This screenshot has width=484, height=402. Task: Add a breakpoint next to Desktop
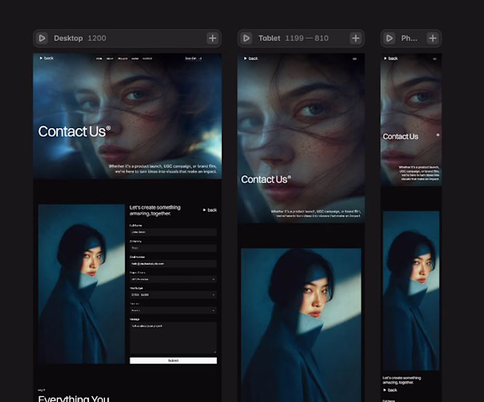click(212, 38)
